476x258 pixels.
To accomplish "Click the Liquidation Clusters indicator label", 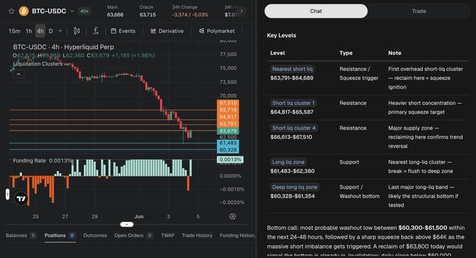I will click(38, 64).
